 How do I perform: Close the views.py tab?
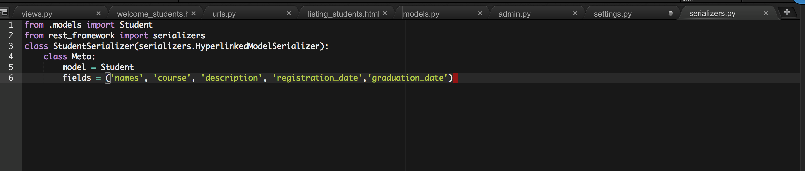(x=98, y=13)
